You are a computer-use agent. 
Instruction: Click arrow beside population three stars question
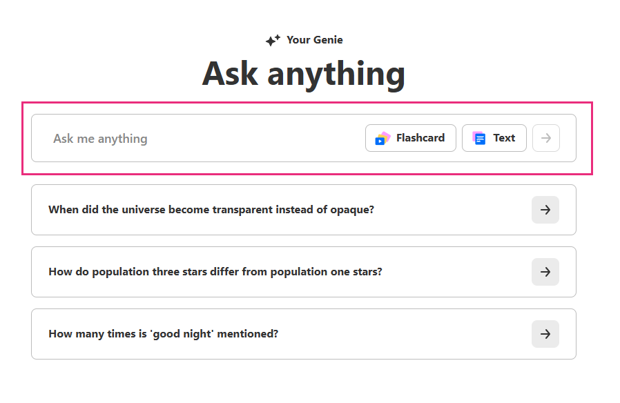coord(545,272)
